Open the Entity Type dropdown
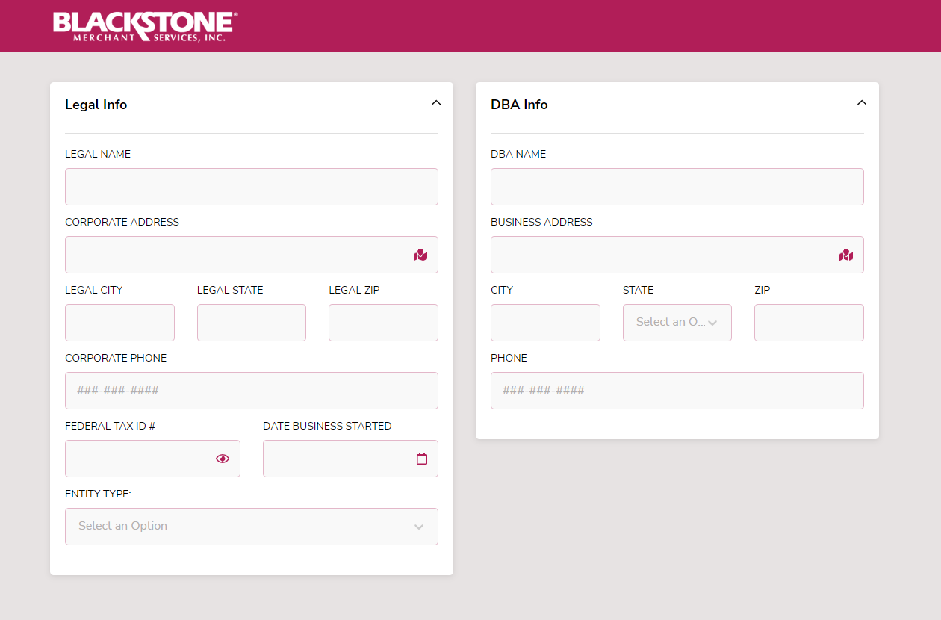 [x=251, y=527]
